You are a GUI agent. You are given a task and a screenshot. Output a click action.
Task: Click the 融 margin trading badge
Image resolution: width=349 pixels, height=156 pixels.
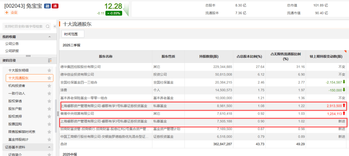tap(47, 6)
